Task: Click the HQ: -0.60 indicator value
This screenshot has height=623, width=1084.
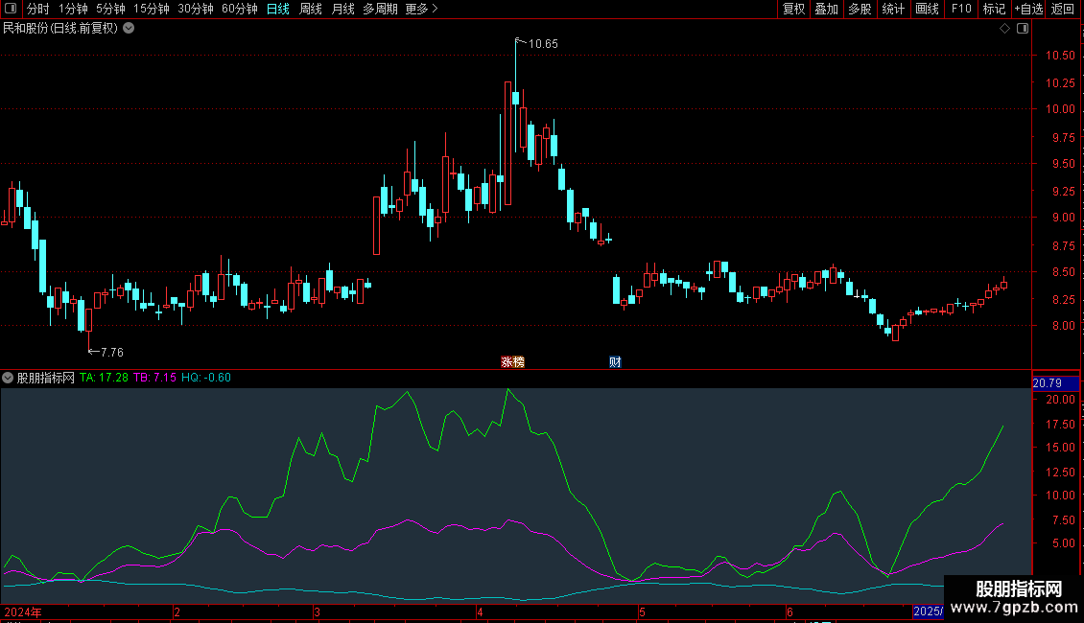Action: click(206, 378)
